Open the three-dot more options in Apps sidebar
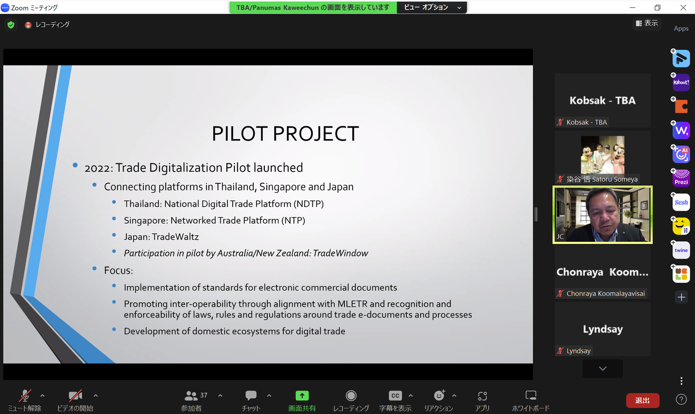 point(681,381)
